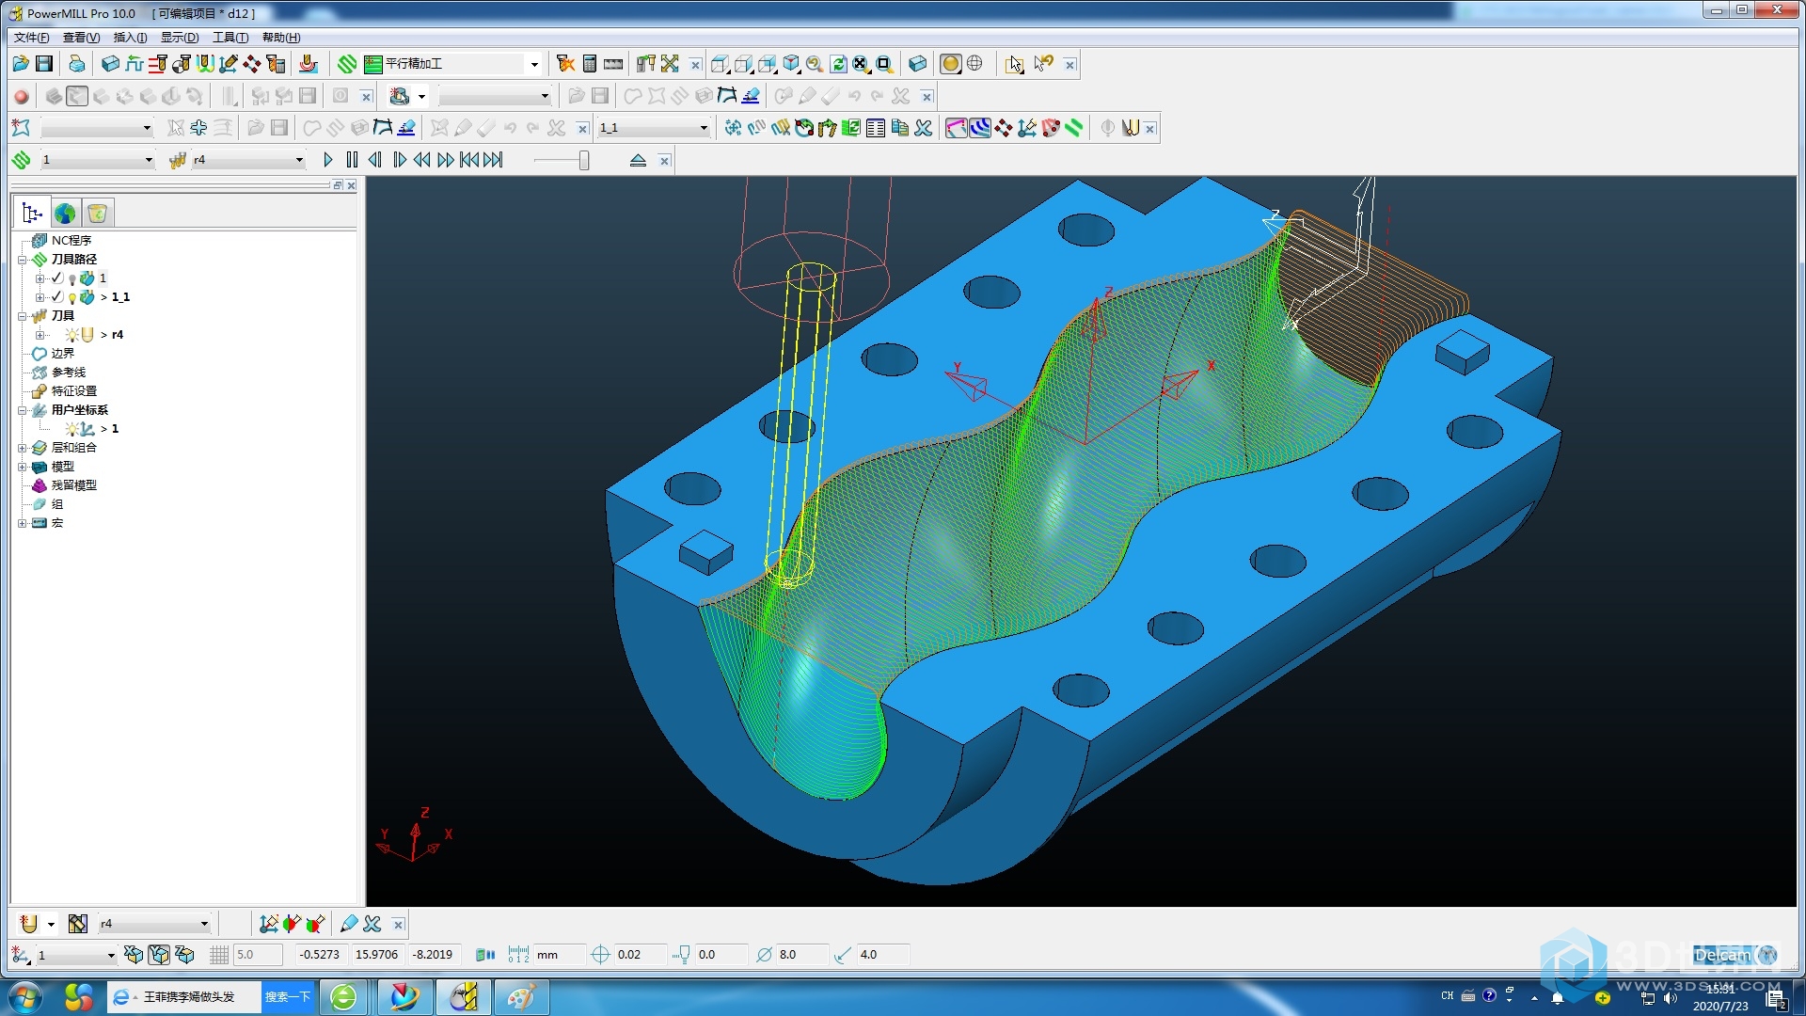
Task: Toggle light bulb visibility of toolpath 1_1
Action: pos(71,297)
